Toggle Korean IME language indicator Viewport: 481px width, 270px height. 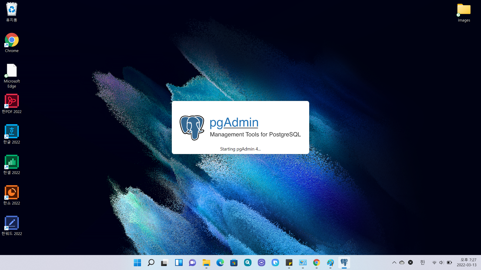[x=422, y=262]
